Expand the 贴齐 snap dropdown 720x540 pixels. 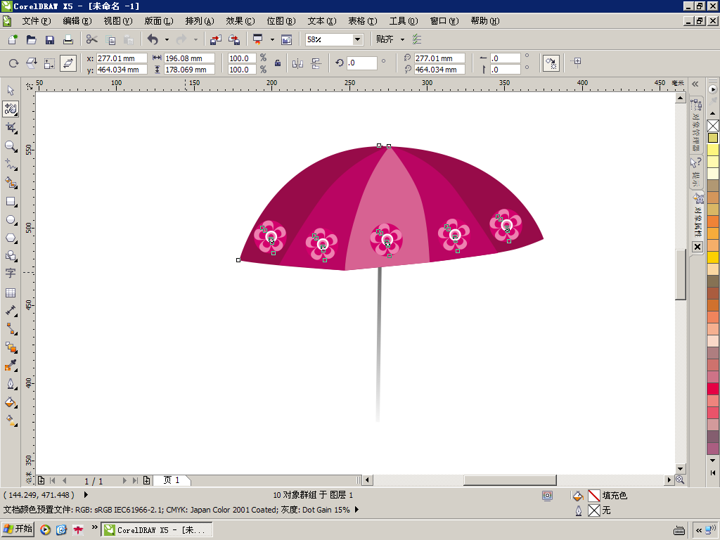click(x=403, y=39)
